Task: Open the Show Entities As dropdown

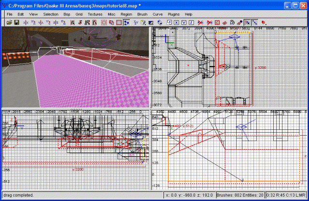Action: (x=264, y=23)
